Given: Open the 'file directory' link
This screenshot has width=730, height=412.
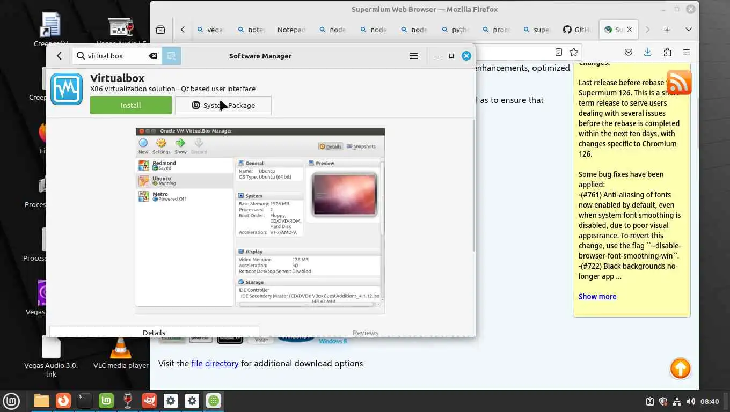Looking at the screenshot, I should (x=215, y=363).
